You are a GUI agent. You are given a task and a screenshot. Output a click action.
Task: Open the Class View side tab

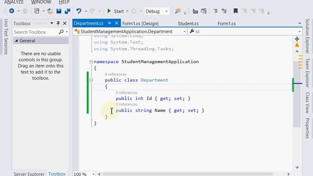(308, 103)
